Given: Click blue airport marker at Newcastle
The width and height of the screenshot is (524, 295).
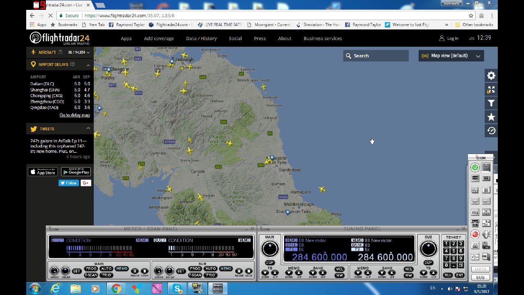Looking at the screenshot, I should [x=272, y=158].
